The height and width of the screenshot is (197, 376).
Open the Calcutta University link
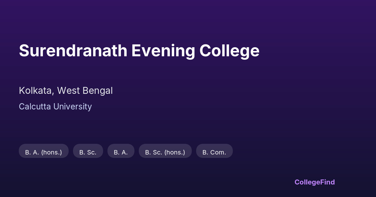click(x=55, y=107)
